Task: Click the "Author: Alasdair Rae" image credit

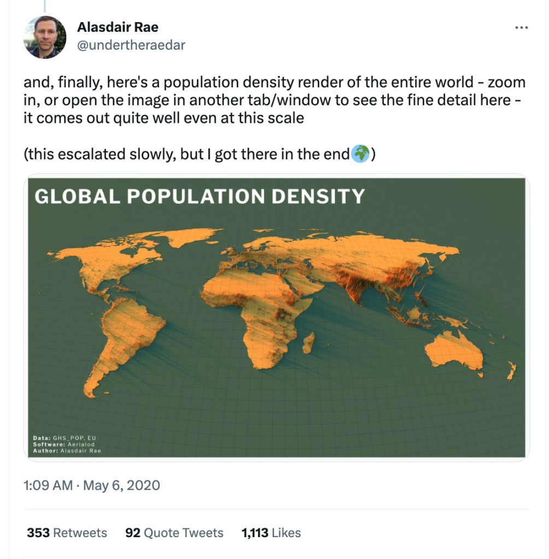Action: [67, 451]
